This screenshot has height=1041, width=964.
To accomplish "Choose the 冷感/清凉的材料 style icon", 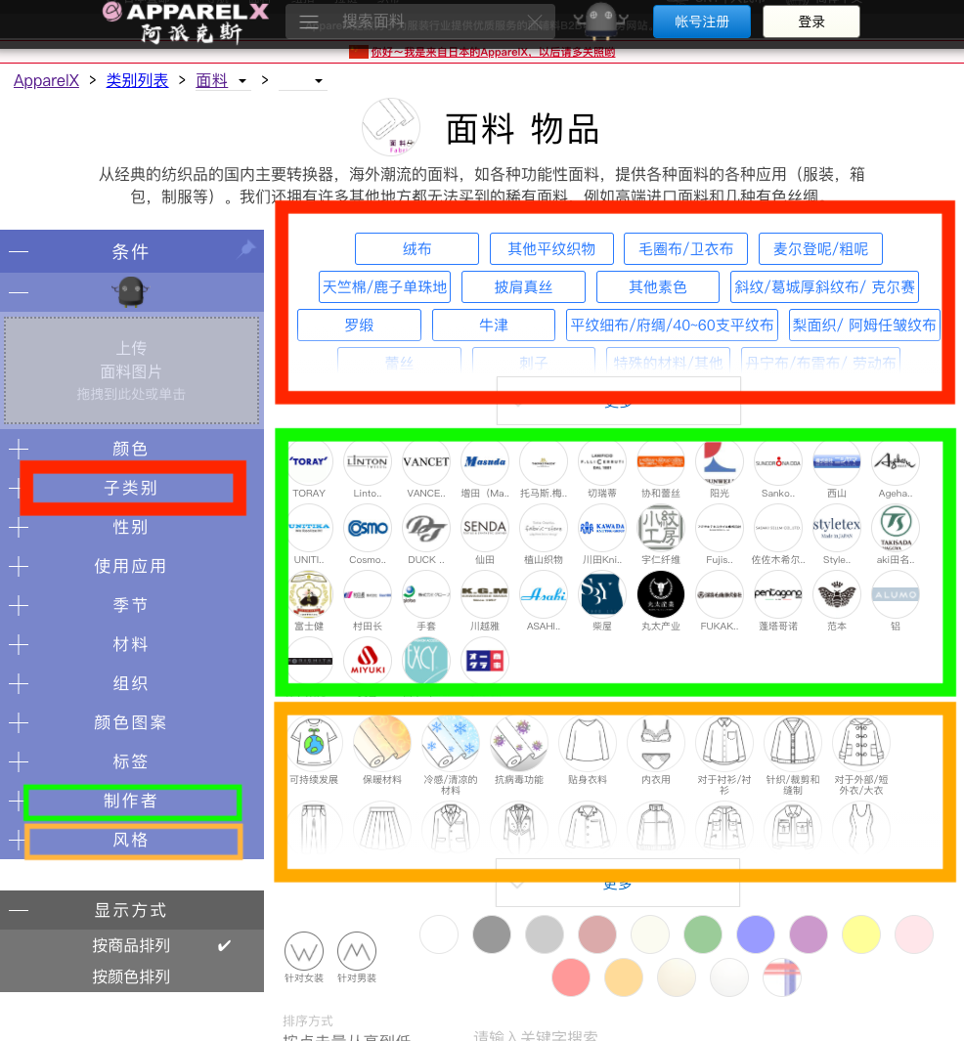I will click(451, 743).
